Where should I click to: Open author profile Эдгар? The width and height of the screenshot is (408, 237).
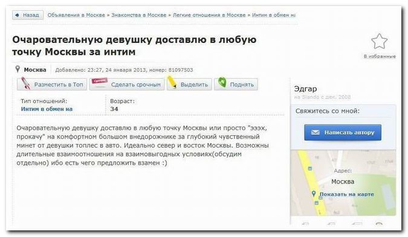click(x=305, y=89)
